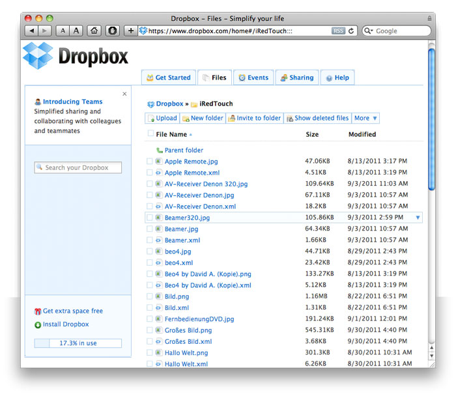The height and width of the screenshot is (396, 456).
Task: Click the iRedTouch folder icon in breadcrumb
Action: point(194,104)
